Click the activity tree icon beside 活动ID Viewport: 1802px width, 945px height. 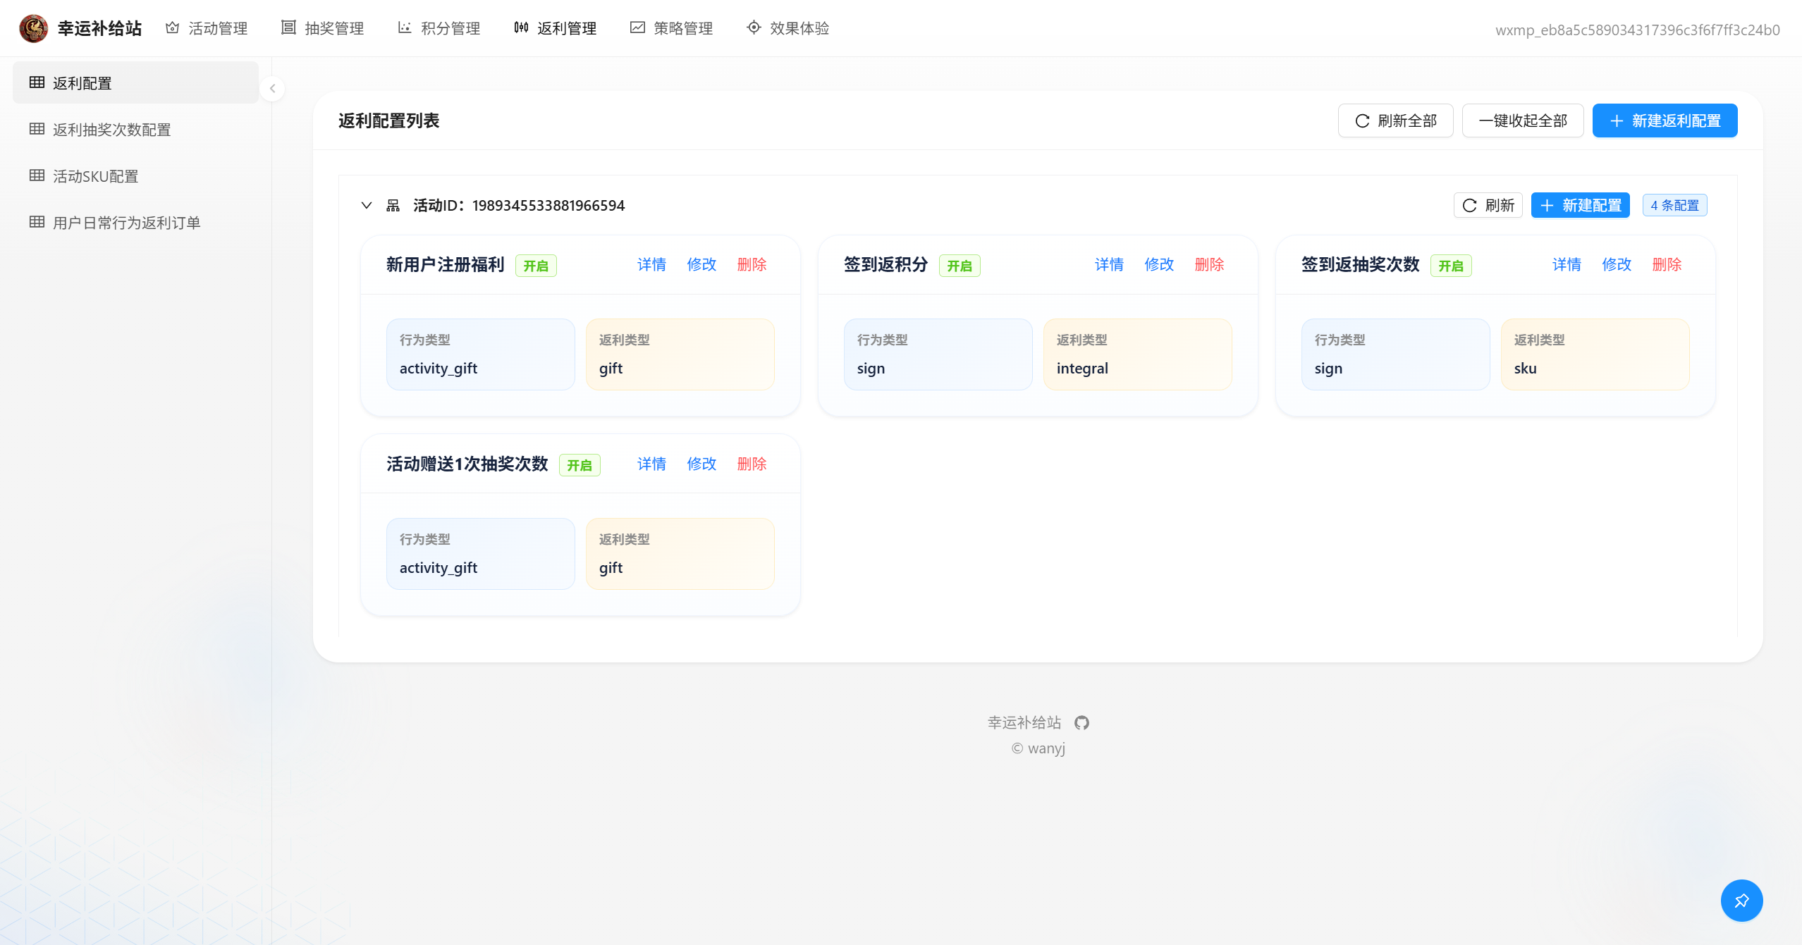(393, 206)
